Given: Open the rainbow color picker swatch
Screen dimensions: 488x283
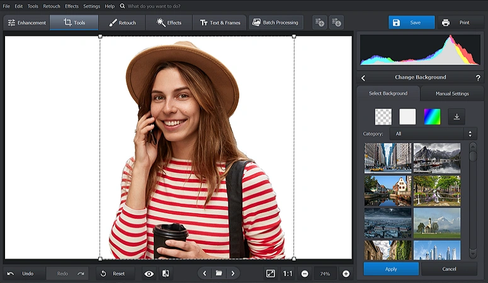Looking at the screenshot, I should tap(432, 116).
